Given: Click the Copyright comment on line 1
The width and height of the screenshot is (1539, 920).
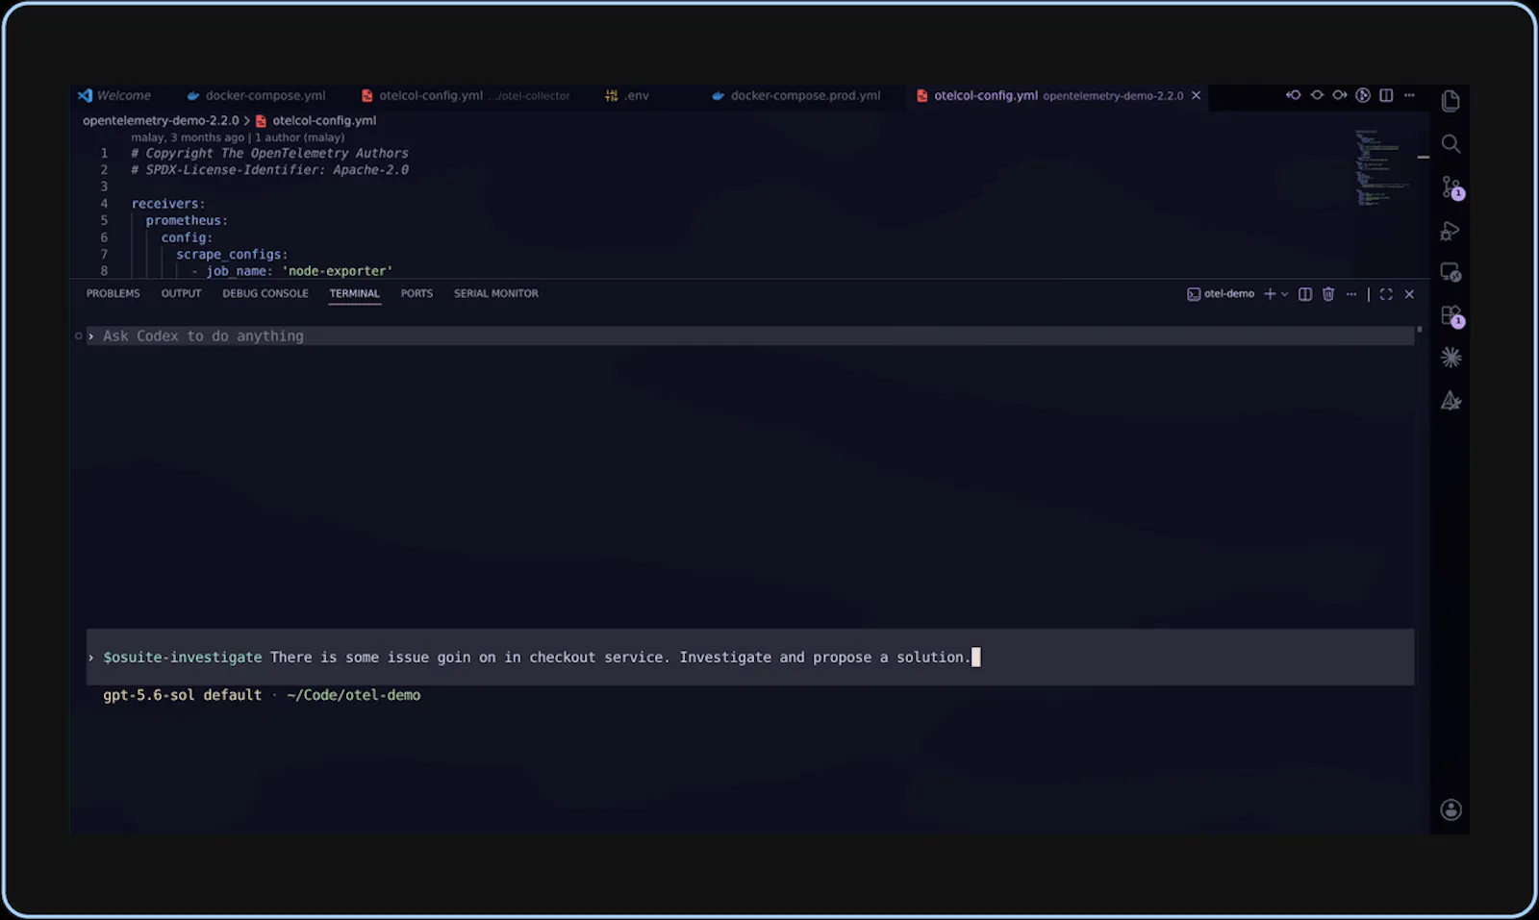Looking at the screenshot, I should [269, 153].
